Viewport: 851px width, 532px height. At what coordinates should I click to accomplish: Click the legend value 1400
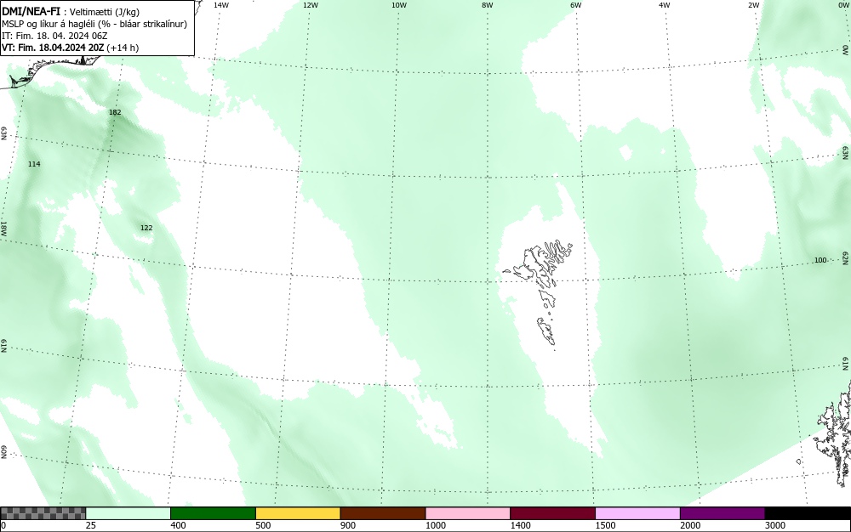tap(520, 525)
